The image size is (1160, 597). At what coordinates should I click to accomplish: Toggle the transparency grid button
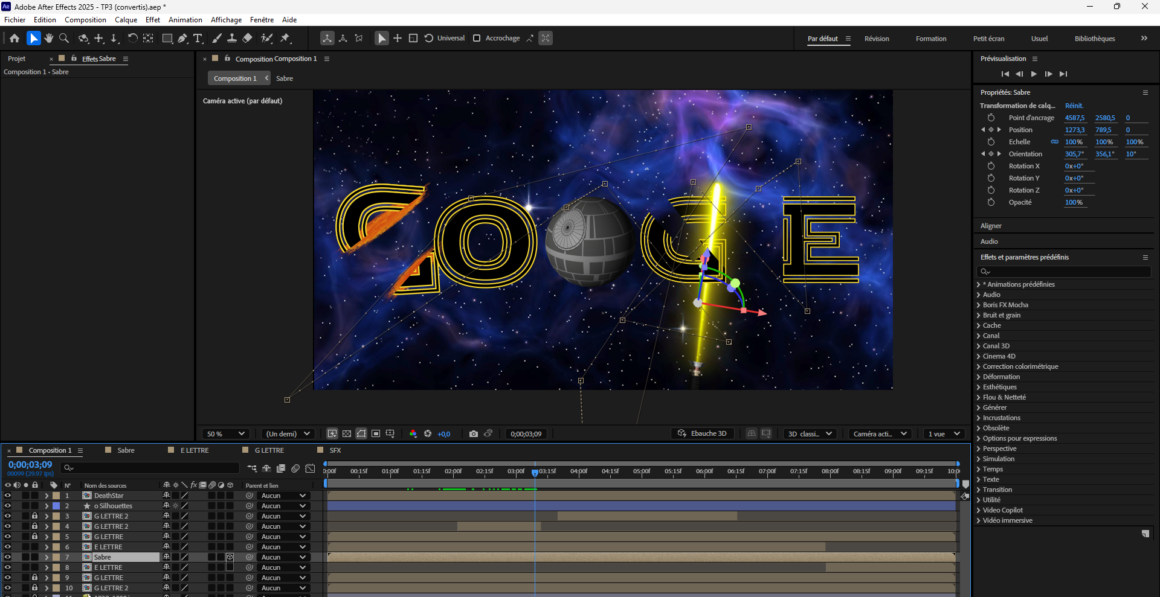(347, 433)
